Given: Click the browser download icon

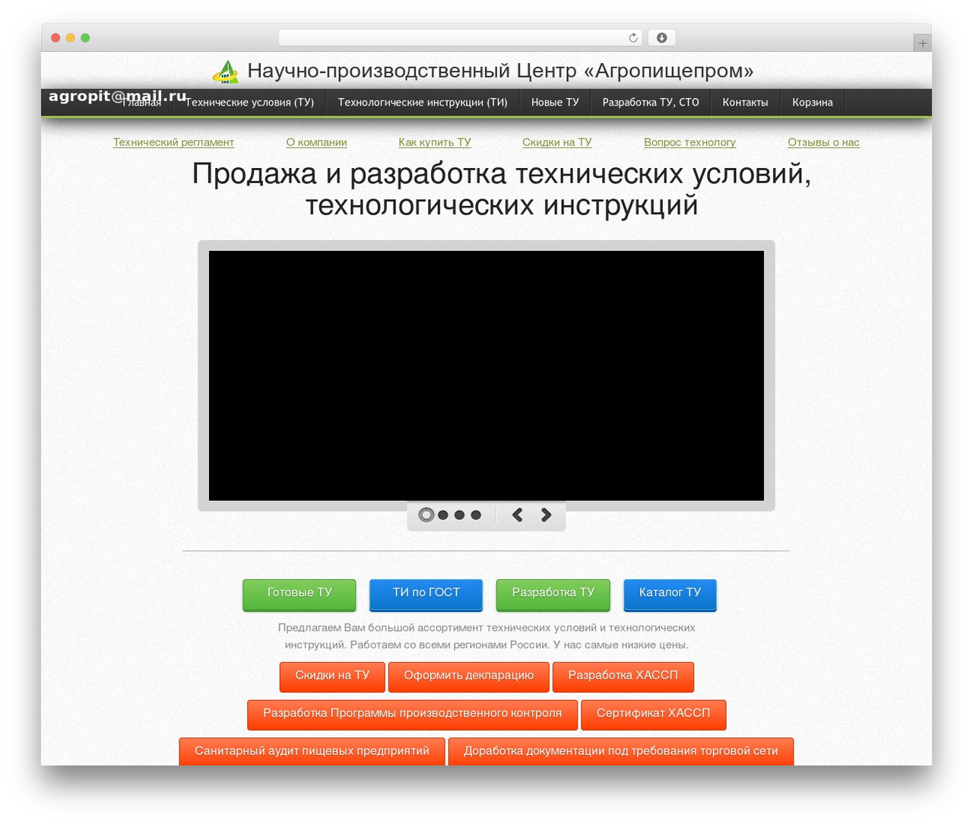Looking at the screenshot, I should tap(661, 38).
